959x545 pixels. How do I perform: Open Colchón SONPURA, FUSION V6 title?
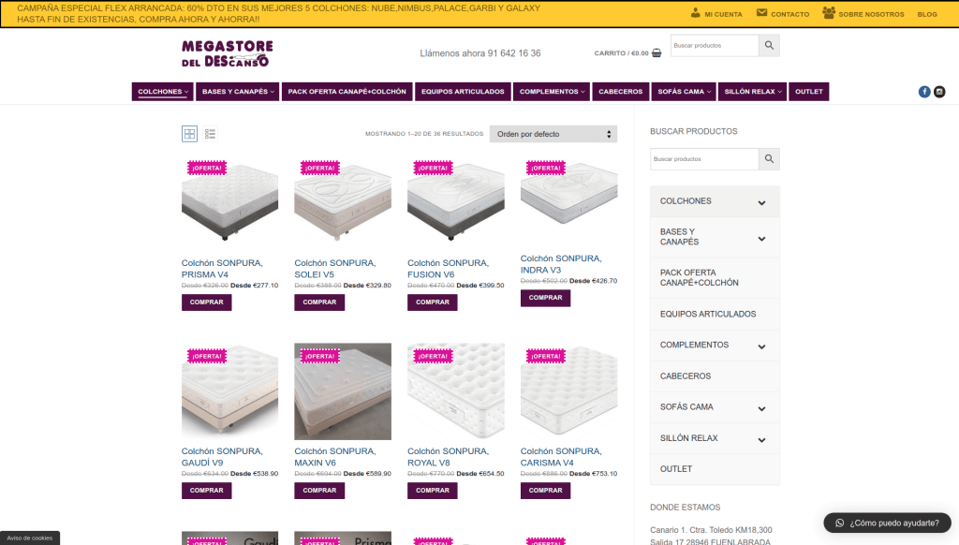pyautogui.click(x=449, y=269)
